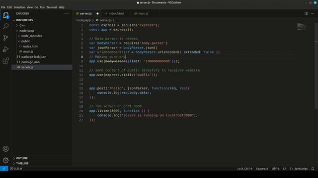
Task: Open the Terminal menu
Action: pos(52,7)
